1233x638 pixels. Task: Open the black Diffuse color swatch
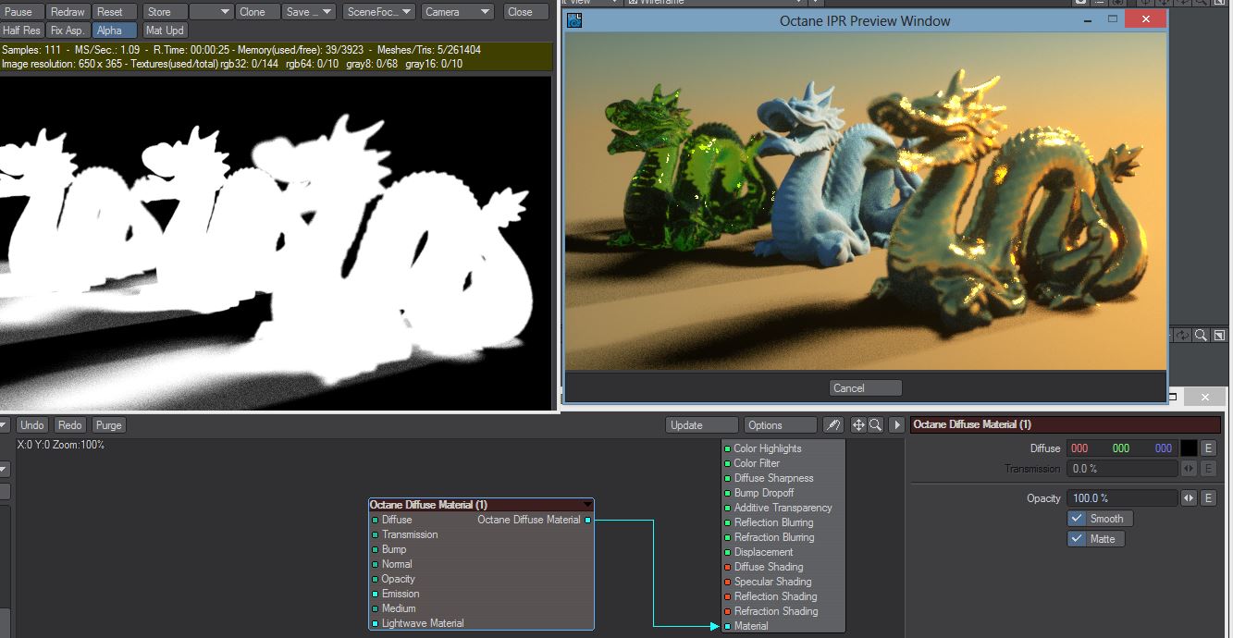(1189, 448)
